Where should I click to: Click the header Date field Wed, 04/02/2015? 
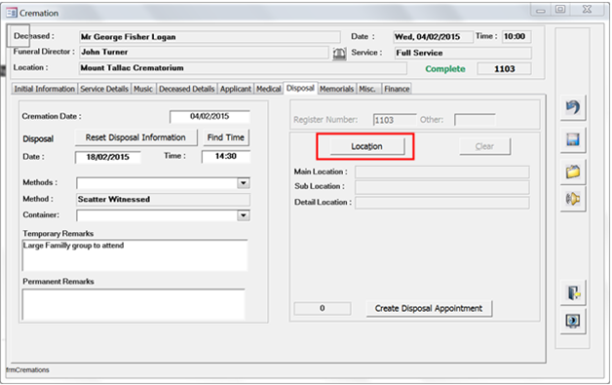(433, 37)
